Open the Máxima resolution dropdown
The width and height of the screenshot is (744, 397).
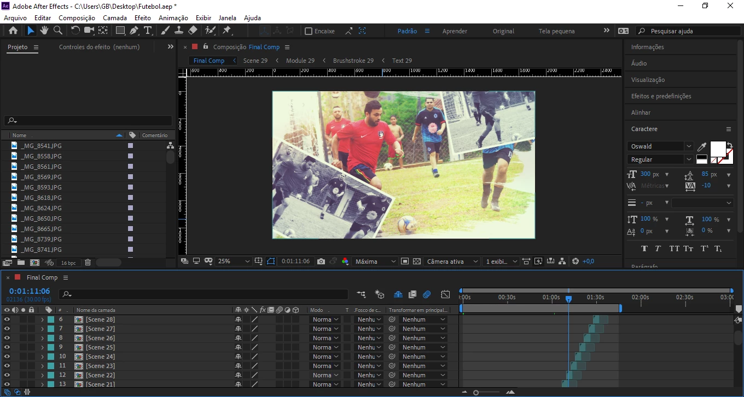(x=375, y=262)
